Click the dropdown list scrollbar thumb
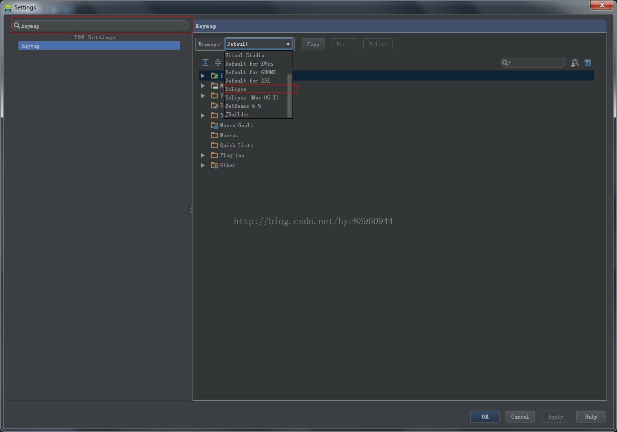This screenshot has width=617, height=432. tap(290, 96)
